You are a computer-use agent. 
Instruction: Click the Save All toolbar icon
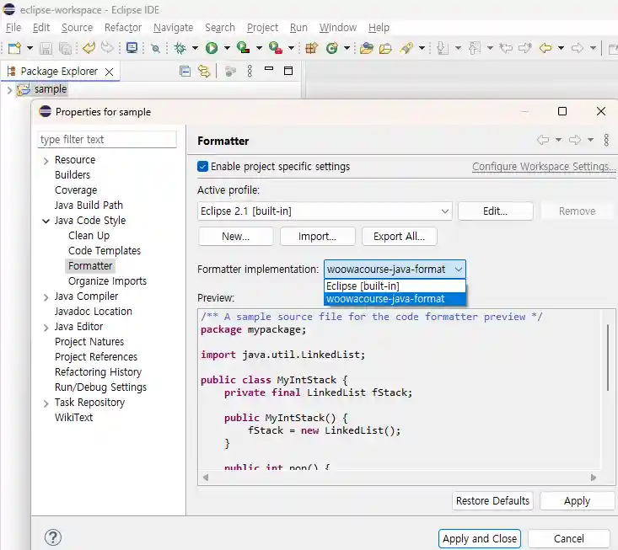65,48
